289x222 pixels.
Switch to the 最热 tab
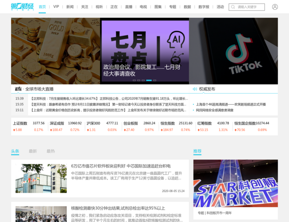pyautogui.click(x=51, y=151)
